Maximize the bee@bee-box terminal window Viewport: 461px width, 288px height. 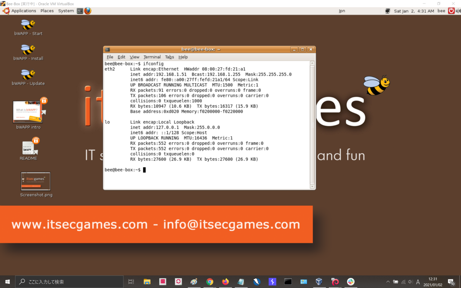tap(303, 50)
